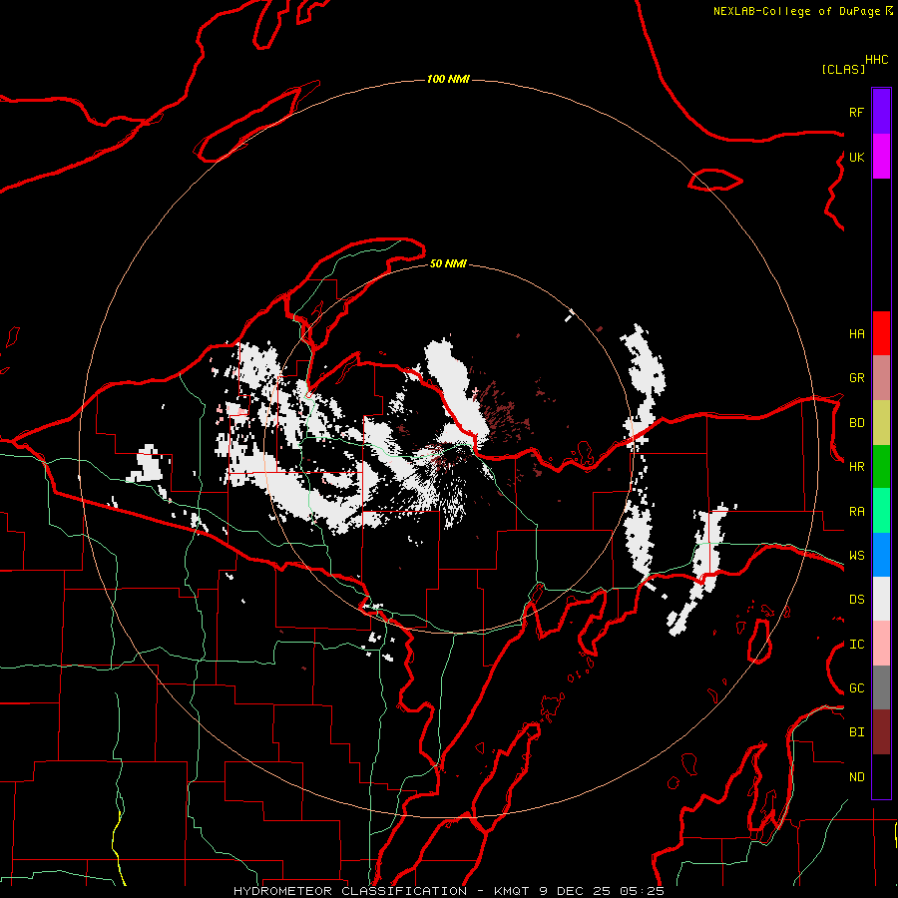Click the DS white legend swatch
This screenshot has width=898, height=898.
[881, 599]
